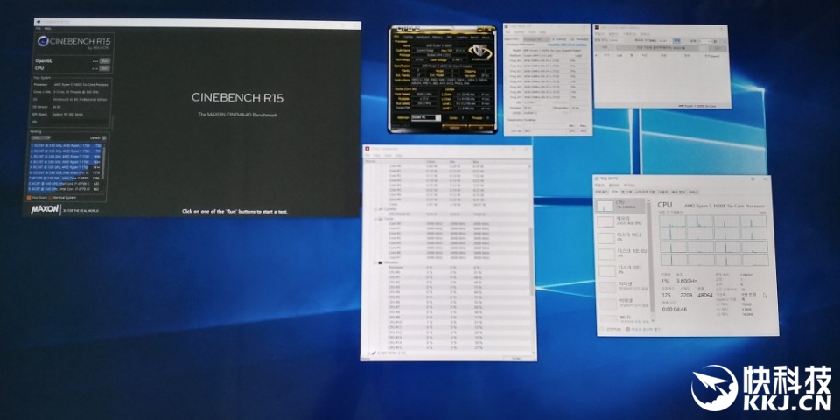This screenshot has height=420, width=840.
Task: Open Cinebench File menu
Action: tap(38, 28)
